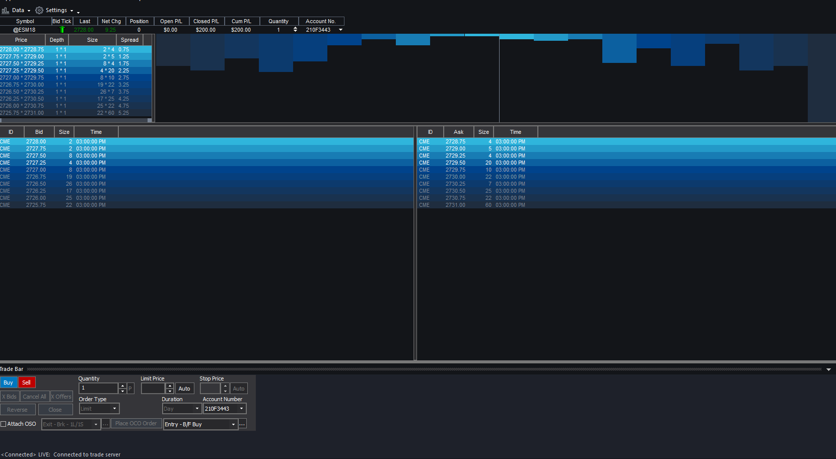Click the Auto button beside Stop Price

click(x=239, y=389)
